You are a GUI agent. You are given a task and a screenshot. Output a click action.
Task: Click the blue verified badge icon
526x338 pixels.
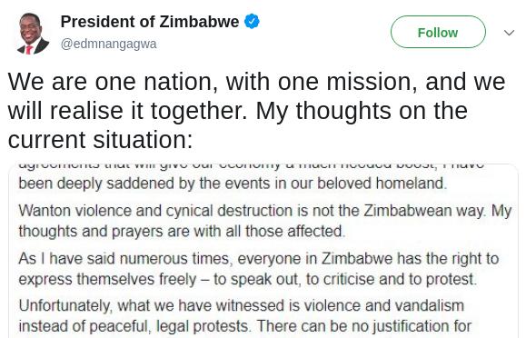[252, 22]
